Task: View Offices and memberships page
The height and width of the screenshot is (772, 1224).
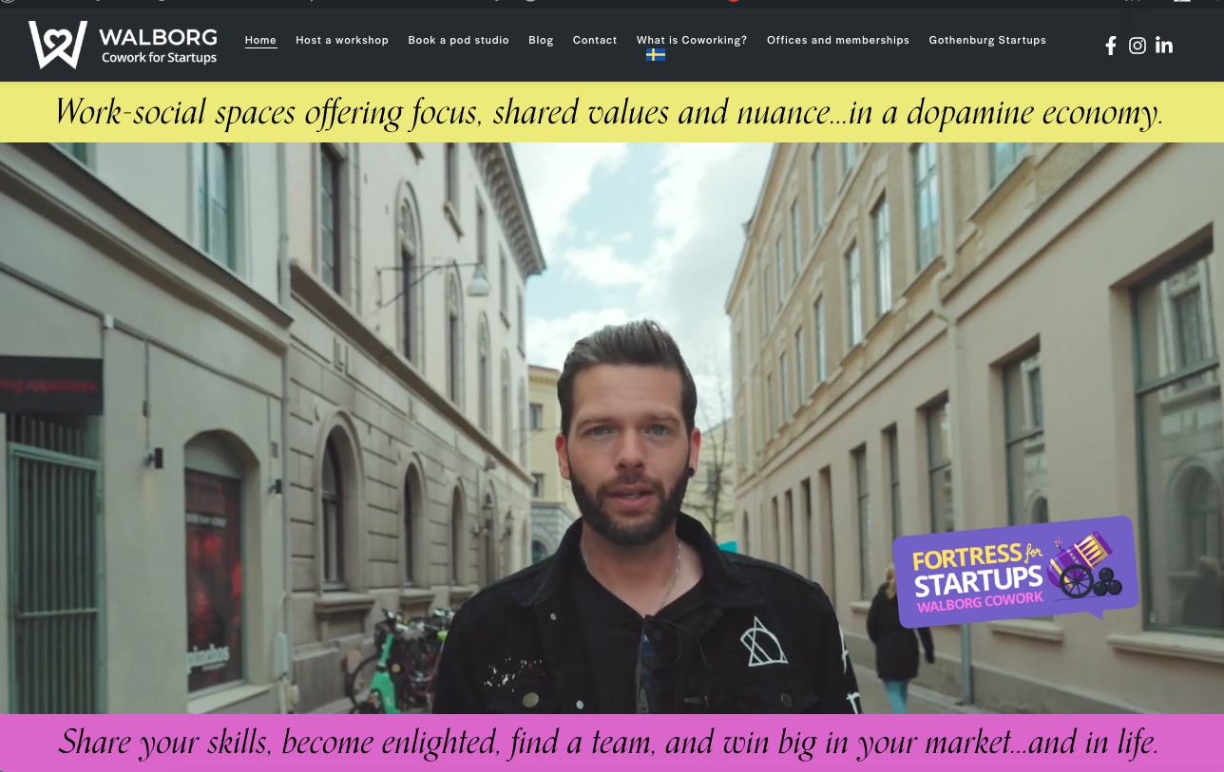Action: click(837, 40)
